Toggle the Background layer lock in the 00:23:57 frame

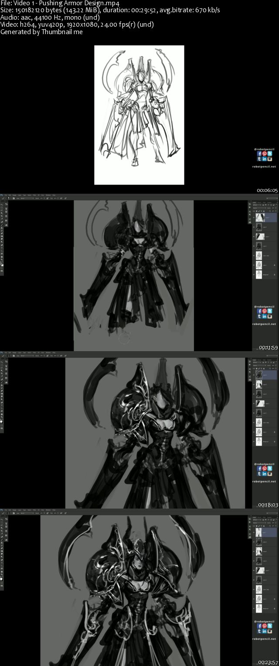275,608
